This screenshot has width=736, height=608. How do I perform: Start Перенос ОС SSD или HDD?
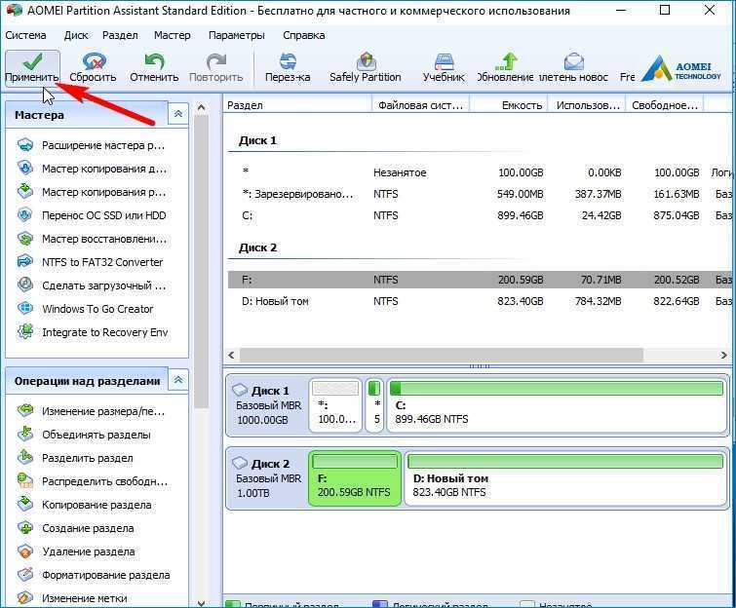[x=91, y=215]
